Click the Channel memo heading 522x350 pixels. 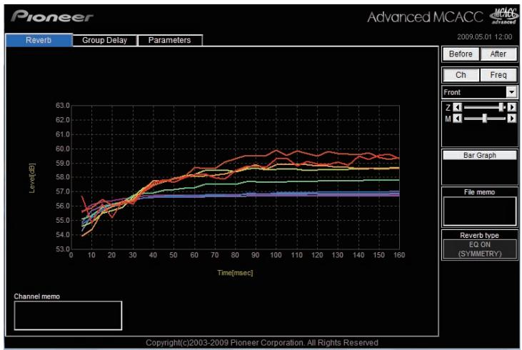pos(37,296)
